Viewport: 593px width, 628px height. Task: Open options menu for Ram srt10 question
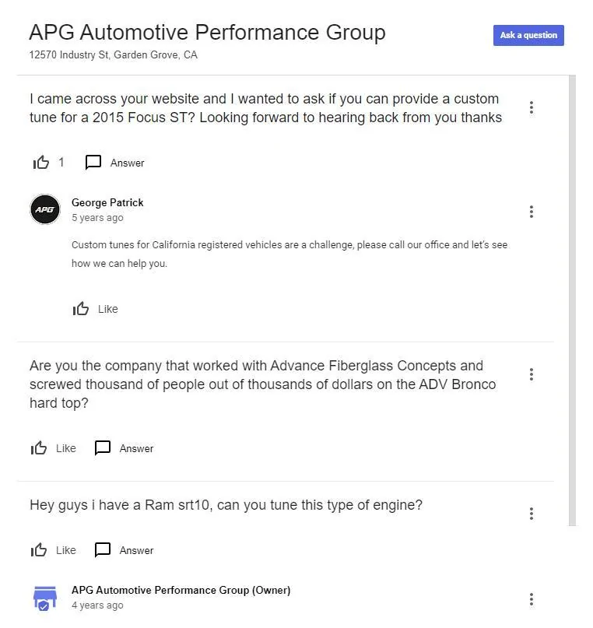[531, 514]
